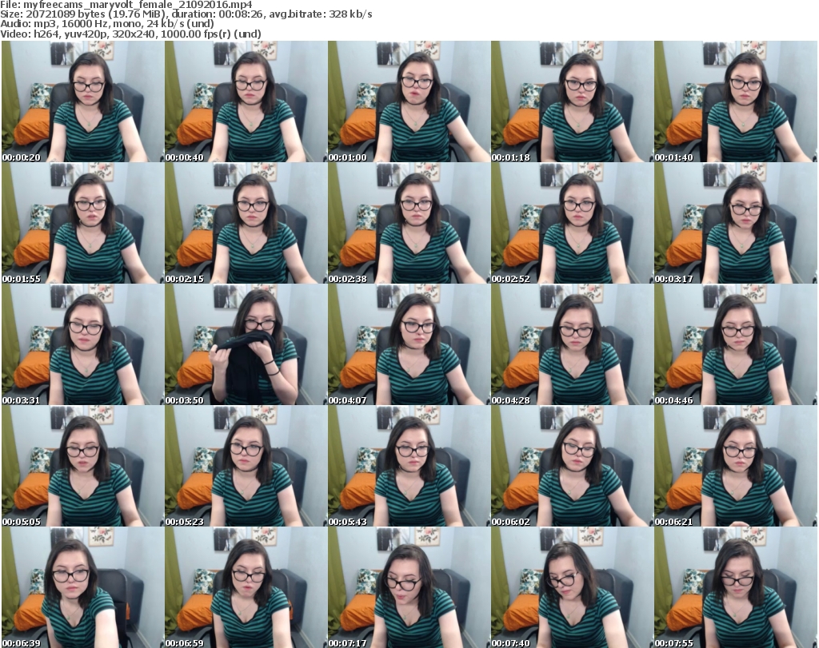Open the thumbnail stamped 00:01:40

tap(736, 101)
